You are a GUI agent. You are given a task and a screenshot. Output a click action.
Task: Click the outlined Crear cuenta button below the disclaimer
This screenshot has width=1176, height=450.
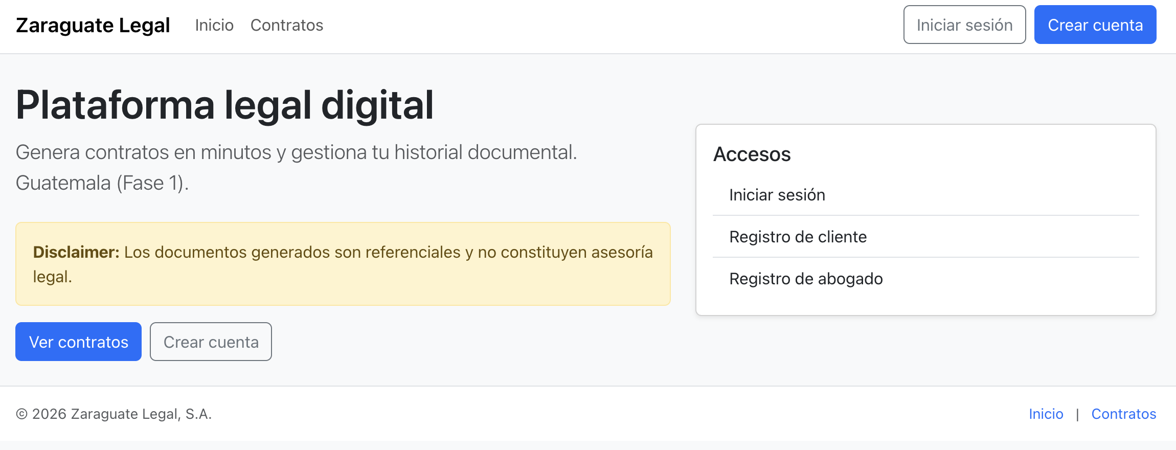click(x=210, y=342)
